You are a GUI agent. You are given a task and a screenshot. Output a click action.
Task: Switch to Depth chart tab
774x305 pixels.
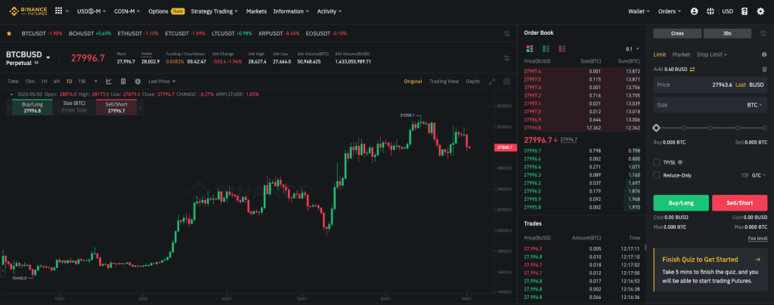[472, 82]
